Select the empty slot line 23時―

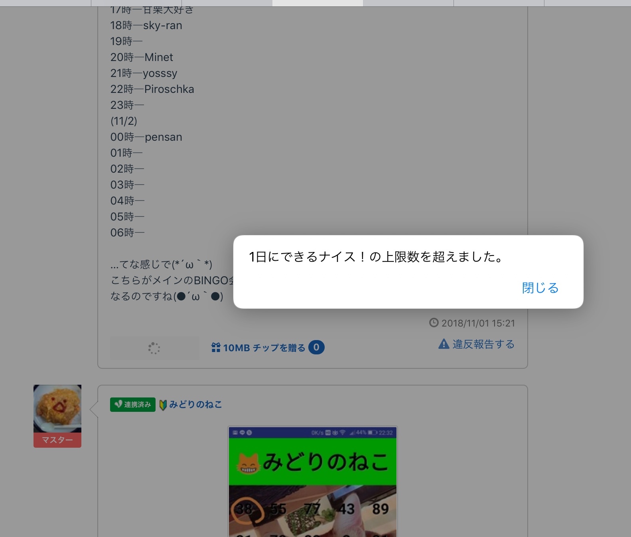(x=127, y=105)
